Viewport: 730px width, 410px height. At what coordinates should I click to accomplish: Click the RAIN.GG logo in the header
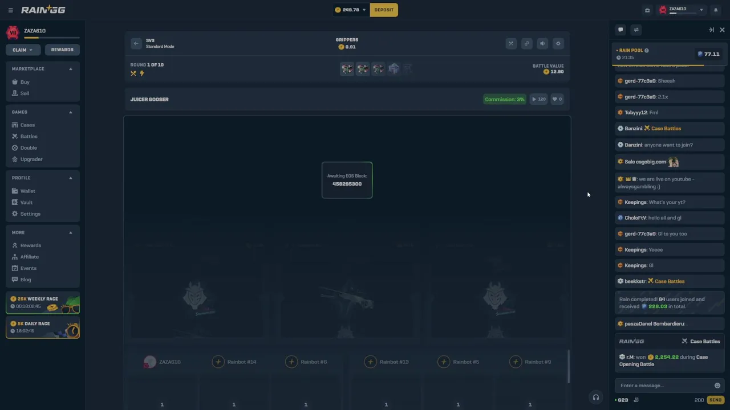coord(43,10)
